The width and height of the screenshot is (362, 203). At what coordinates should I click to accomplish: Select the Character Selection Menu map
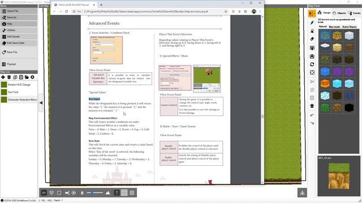pyautogui.click(x=19, y=100)
